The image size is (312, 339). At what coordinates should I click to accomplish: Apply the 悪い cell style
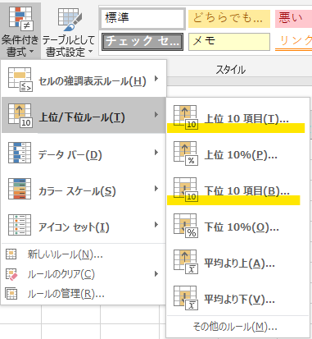[293, 19]
